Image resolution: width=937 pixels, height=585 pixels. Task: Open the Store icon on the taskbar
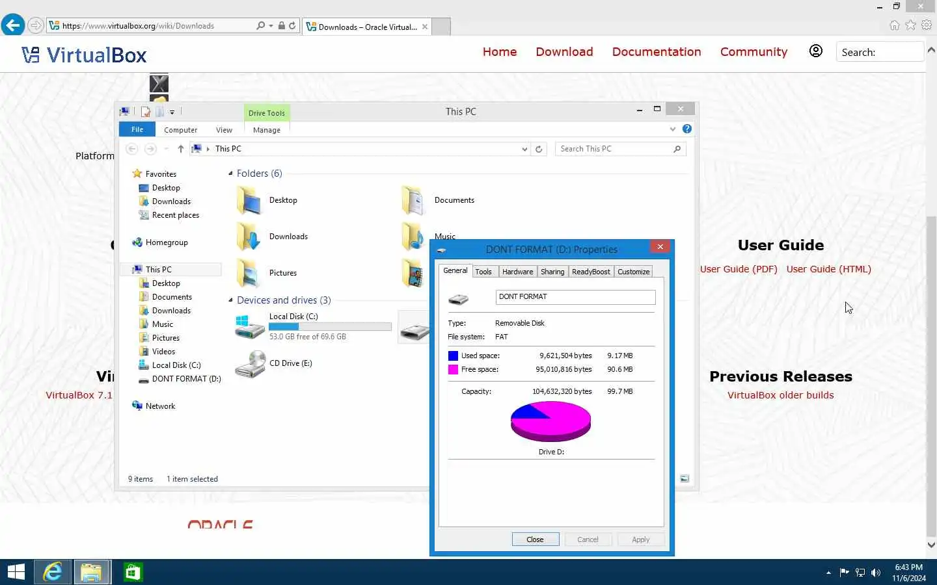[133, 572]
